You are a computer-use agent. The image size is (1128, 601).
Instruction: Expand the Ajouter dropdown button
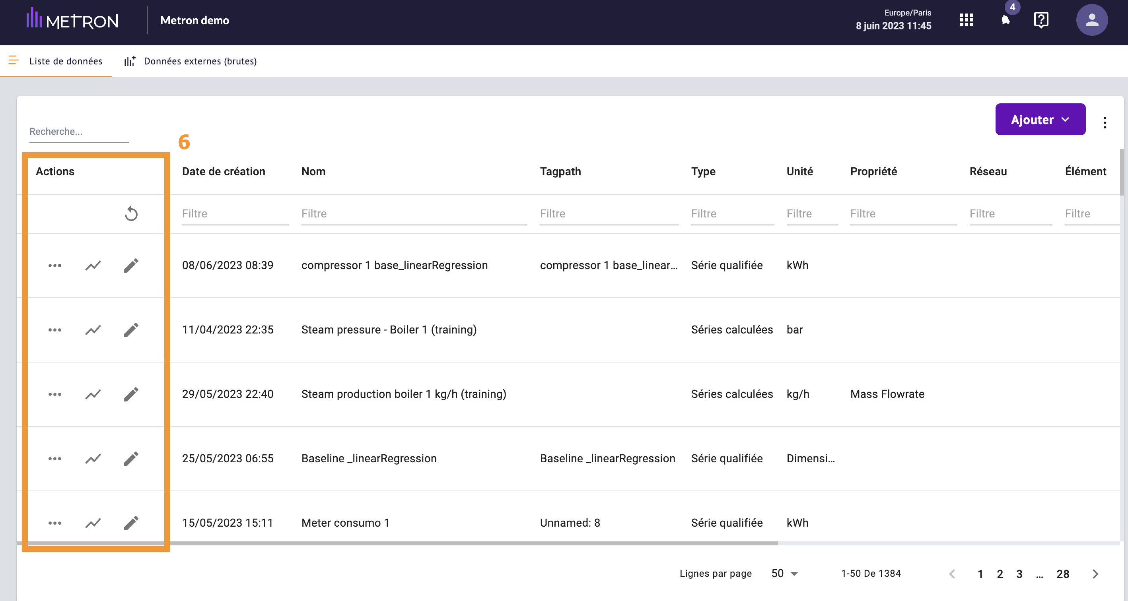click(1040, 119)
